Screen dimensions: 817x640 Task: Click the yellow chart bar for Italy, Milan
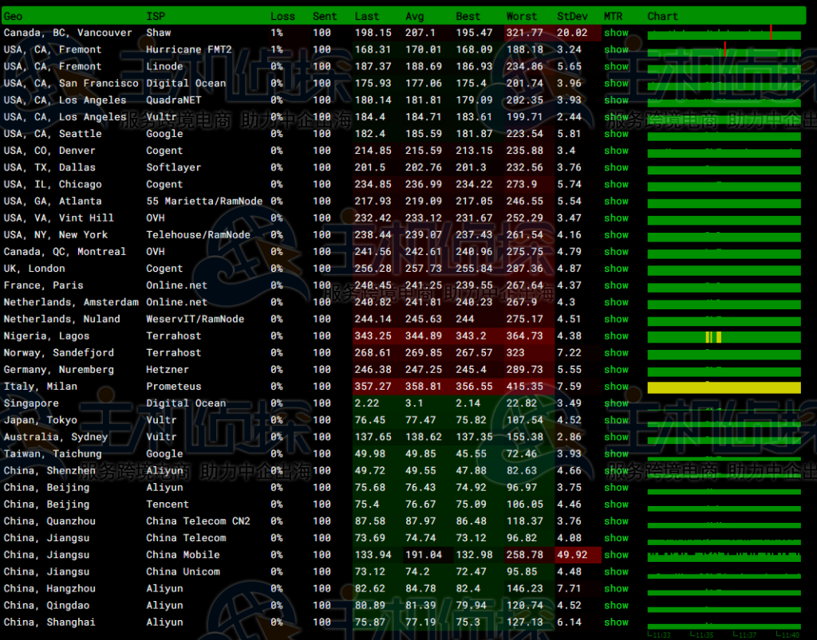point(724,387)
